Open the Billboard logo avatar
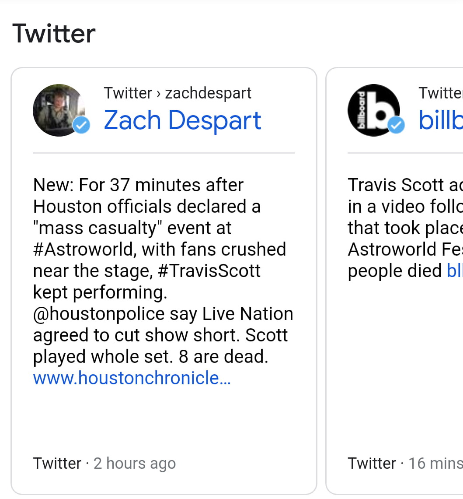Image resolution: width=463 pixels, height=499 pixels. (x=373, y=110)
